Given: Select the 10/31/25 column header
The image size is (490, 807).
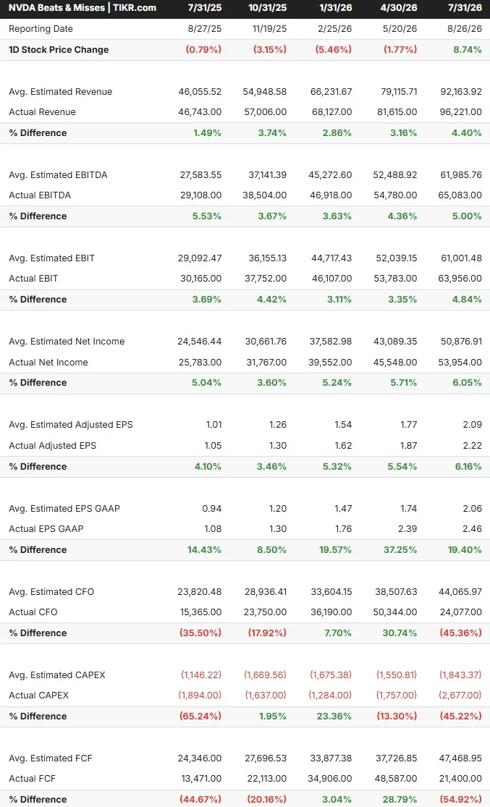Looking at the screenshot, I should 267,8.
